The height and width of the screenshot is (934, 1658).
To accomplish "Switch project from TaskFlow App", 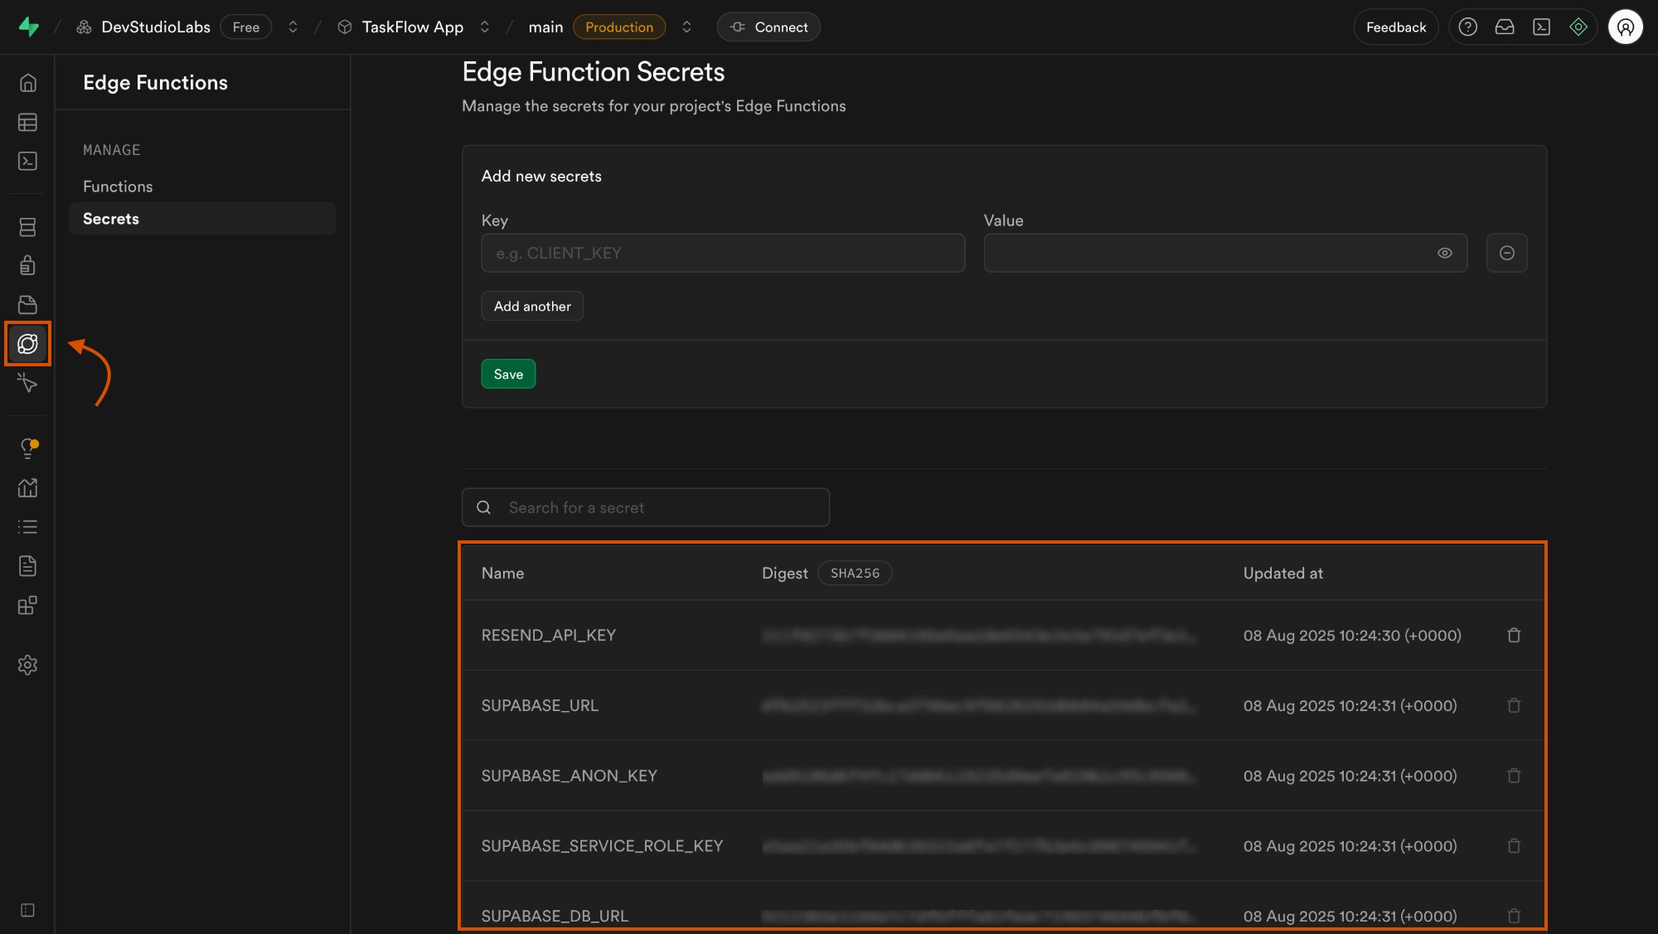I will [x=486, y=27].
